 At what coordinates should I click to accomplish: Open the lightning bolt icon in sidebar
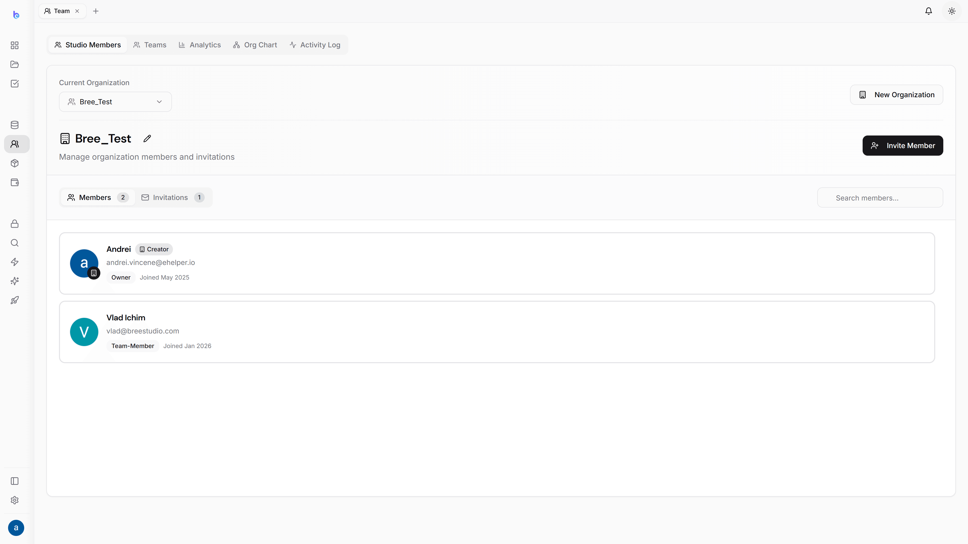pyautogui.click(x=15, y=262)
